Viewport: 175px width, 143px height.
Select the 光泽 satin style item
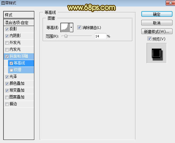coord(19,77)
